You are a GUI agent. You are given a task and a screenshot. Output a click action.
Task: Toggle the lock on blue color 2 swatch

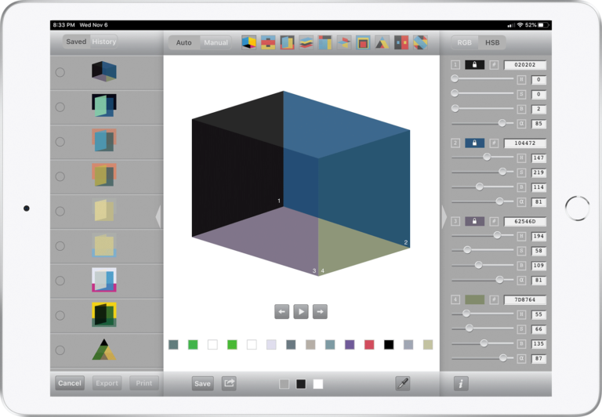tap(474, 143)
